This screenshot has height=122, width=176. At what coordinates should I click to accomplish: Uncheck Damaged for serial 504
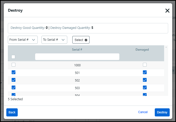pos(145,95)
